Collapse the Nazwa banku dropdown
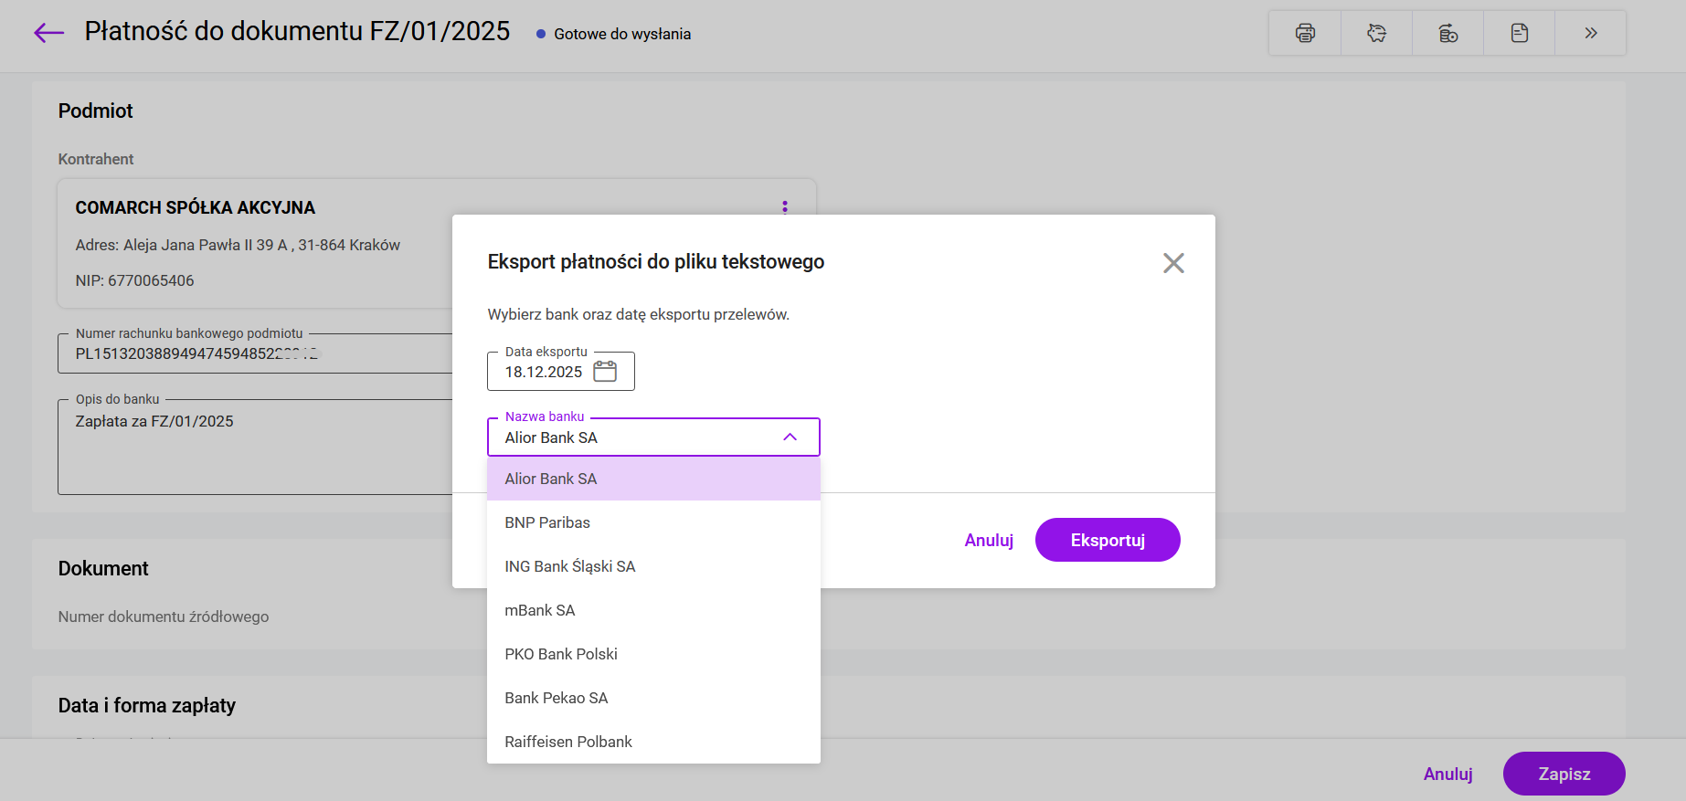Screen dimensions: 1686x801 (x=790, y=437)
